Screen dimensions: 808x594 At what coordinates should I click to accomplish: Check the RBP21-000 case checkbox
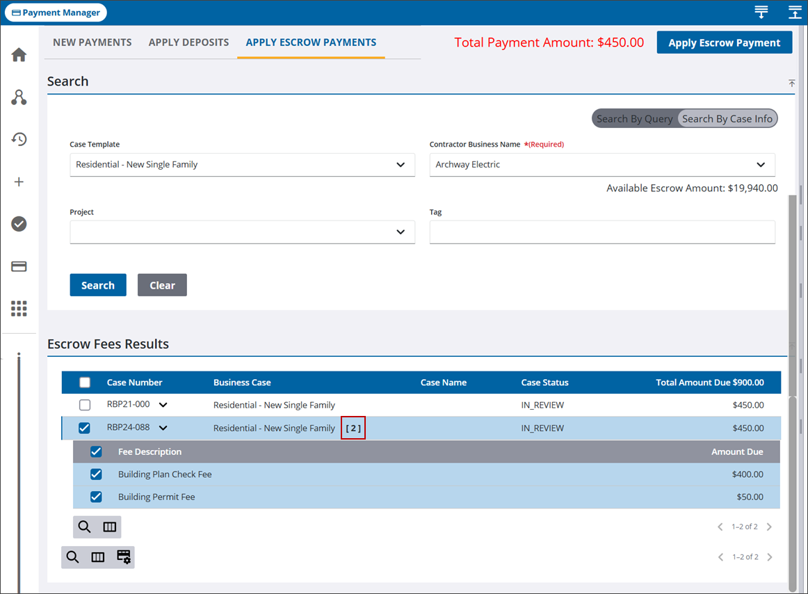tap(85, 405)
